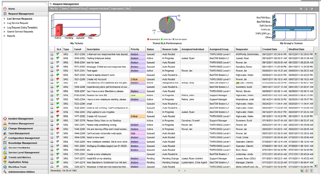This screenshot has width=321, height=176.
Task: Click the red Active bar in My Tickets chart
Action: click(59, 30)
